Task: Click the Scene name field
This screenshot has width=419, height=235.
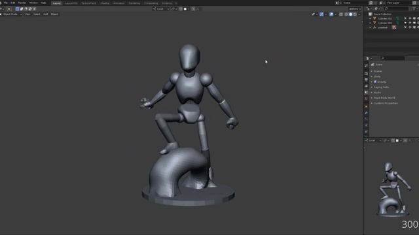Action: coord(355,3)
